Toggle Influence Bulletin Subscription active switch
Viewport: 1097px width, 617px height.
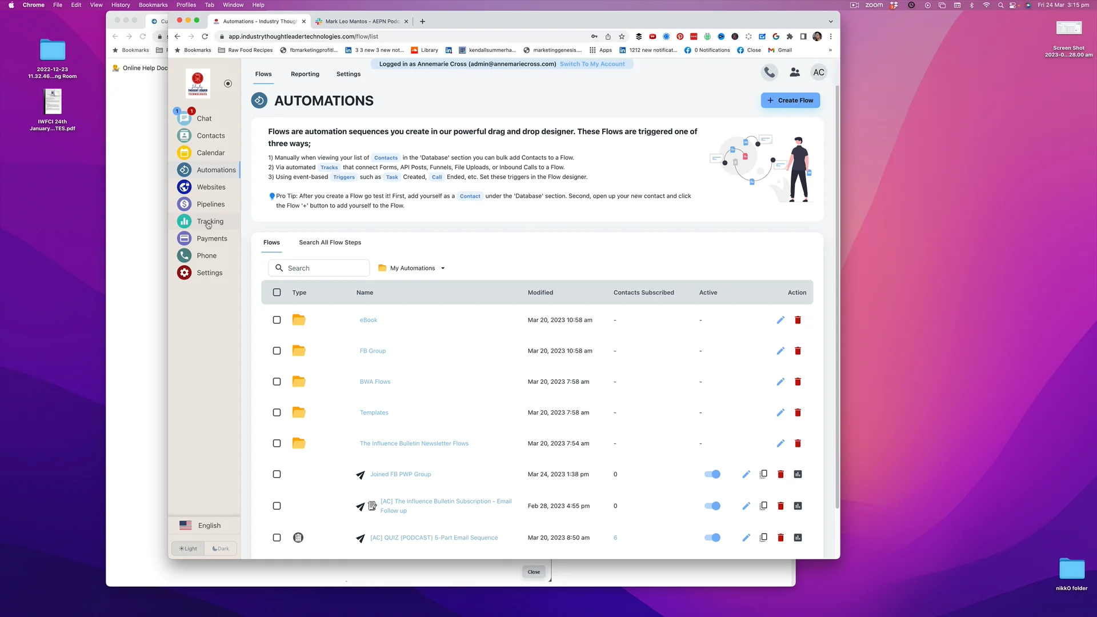click(x=712, y=506)
